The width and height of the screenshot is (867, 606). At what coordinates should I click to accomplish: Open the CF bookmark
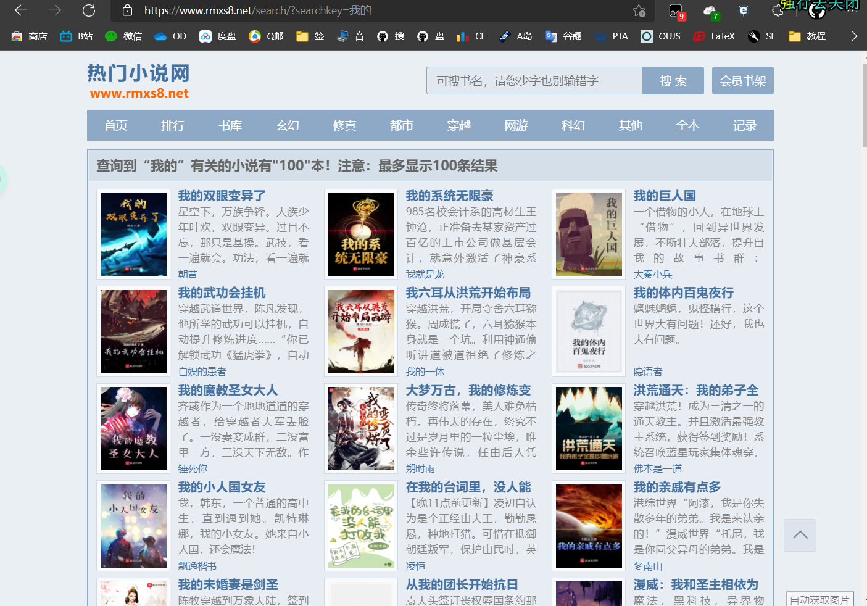pyautogui.click(x=471, y=36)
